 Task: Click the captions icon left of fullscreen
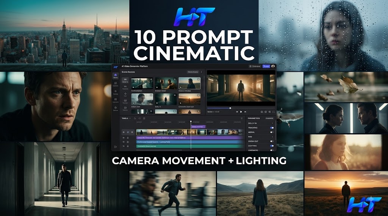pyautogui.click(x=269, y=112)
